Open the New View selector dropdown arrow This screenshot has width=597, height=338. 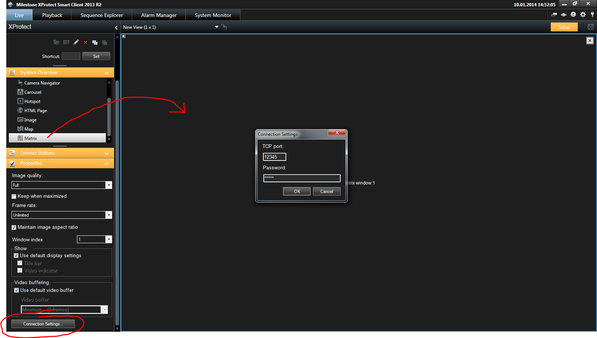coord(217,27)
